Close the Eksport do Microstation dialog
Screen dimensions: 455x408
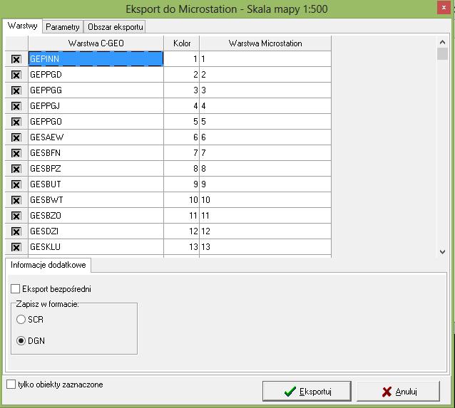tap(444, 8)
